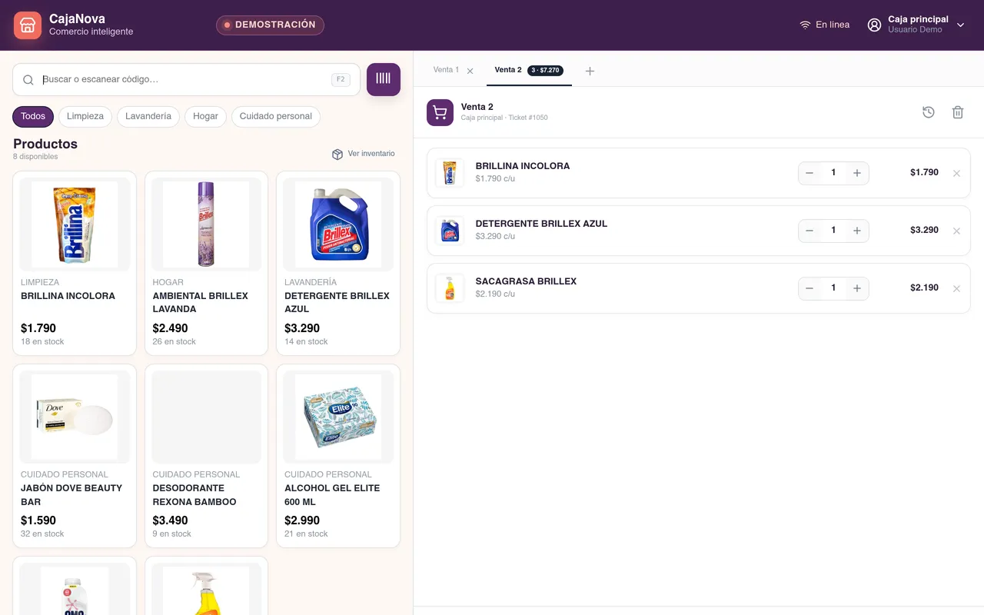
Task: Decrease SACAGRASA BRILLEX quantity
Action: (809, 288)
